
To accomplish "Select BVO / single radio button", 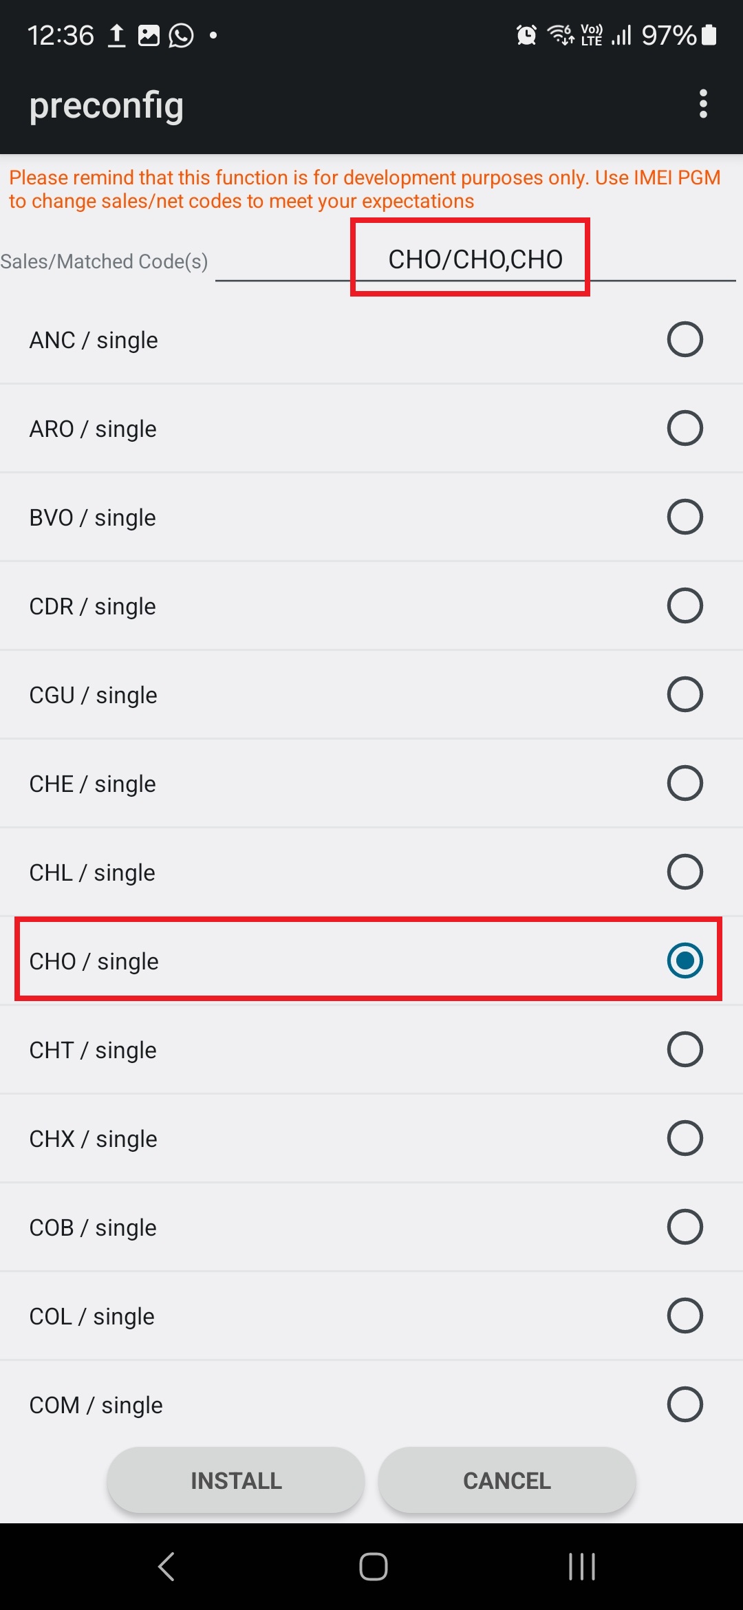I will point(685,517).
